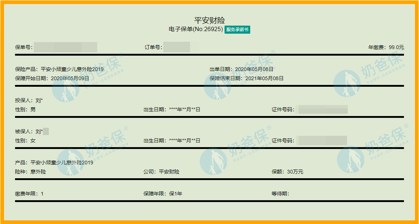Select the 电子保单(No:26925) subtitle text
The image size is (419, 224).
[196, 30]
